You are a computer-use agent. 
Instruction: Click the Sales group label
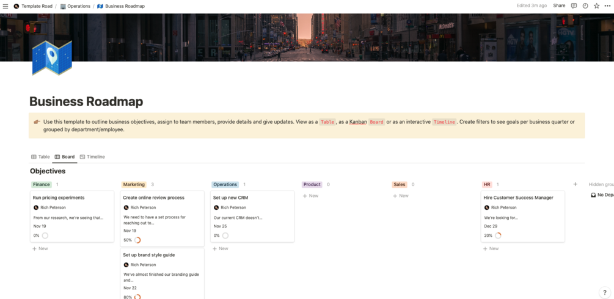(400, 184)
